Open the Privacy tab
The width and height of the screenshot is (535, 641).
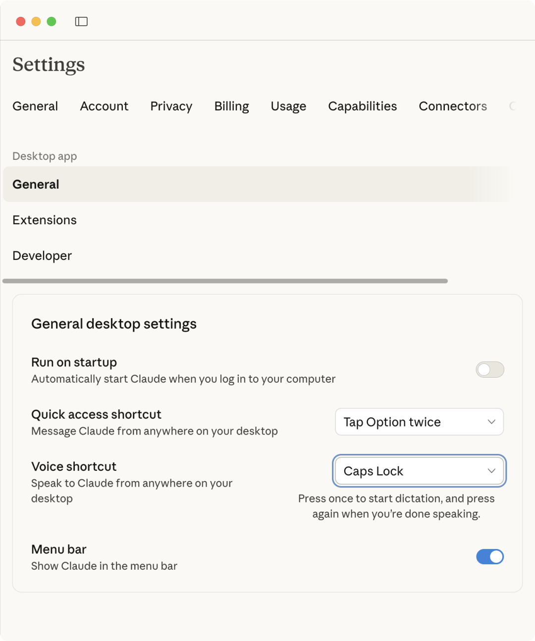tap(171, 106)
